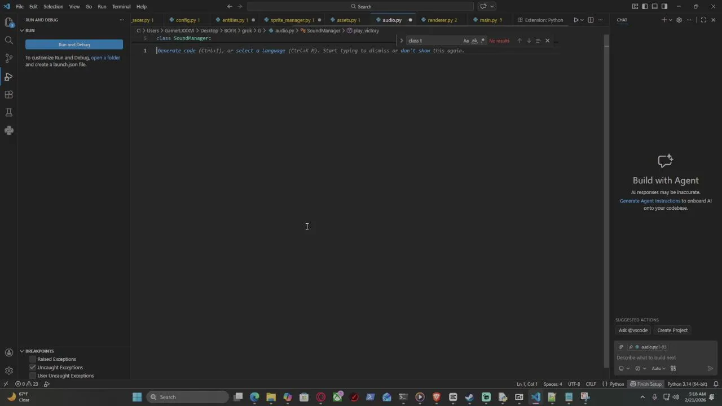Open the Search view in activity bar
This screenshot has height=406, width=722.
tap(9, 40)
